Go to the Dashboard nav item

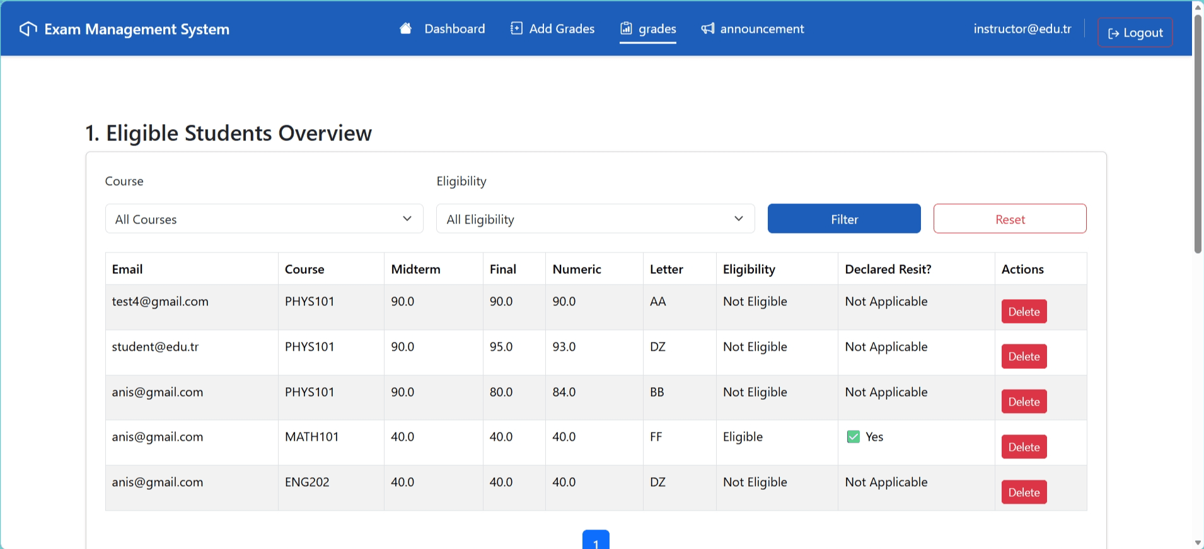[x=443, y=29]
